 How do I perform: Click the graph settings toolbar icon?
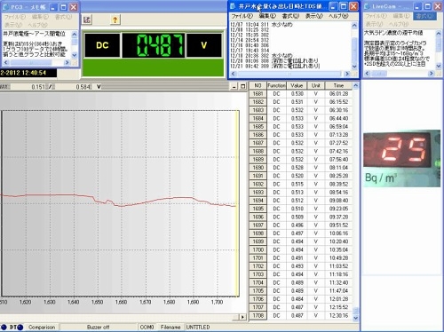click(87, 20)
